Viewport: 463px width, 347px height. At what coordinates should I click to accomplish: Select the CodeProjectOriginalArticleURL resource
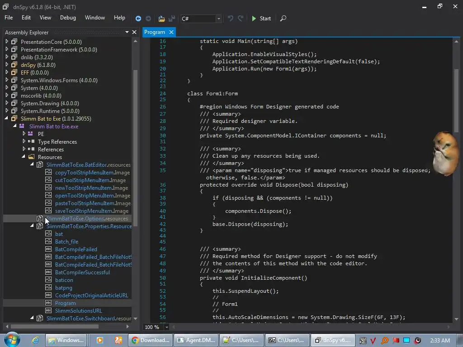[x=91, y=295]
